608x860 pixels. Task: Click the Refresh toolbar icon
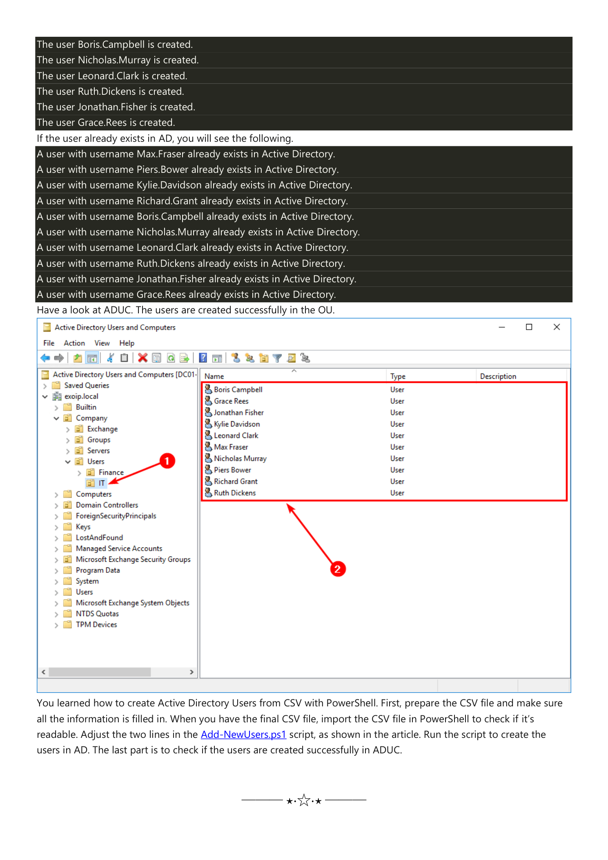(x=171, y=358)
